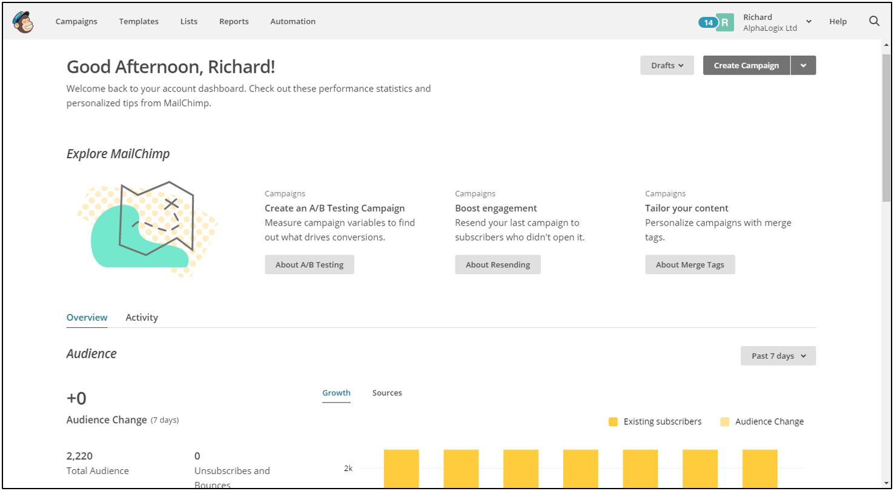Click the '2,220' total audience value
The image size is (894, 491).
click(x=79, y=456)
